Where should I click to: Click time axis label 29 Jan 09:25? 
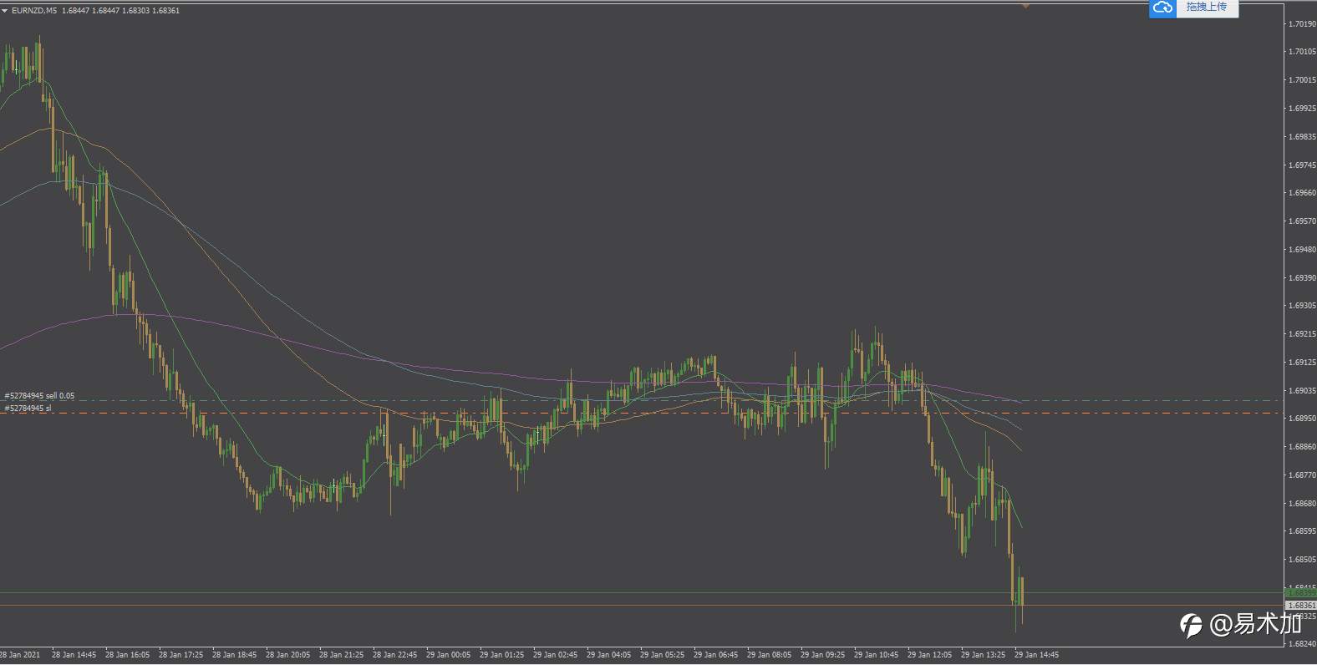(822, 655)
